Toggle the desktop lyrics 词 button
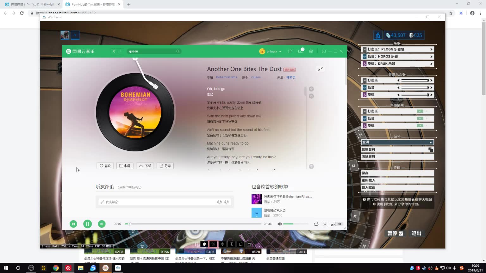Image resolution: width=486 pixels, height=273 pixels. click(325, 224)
